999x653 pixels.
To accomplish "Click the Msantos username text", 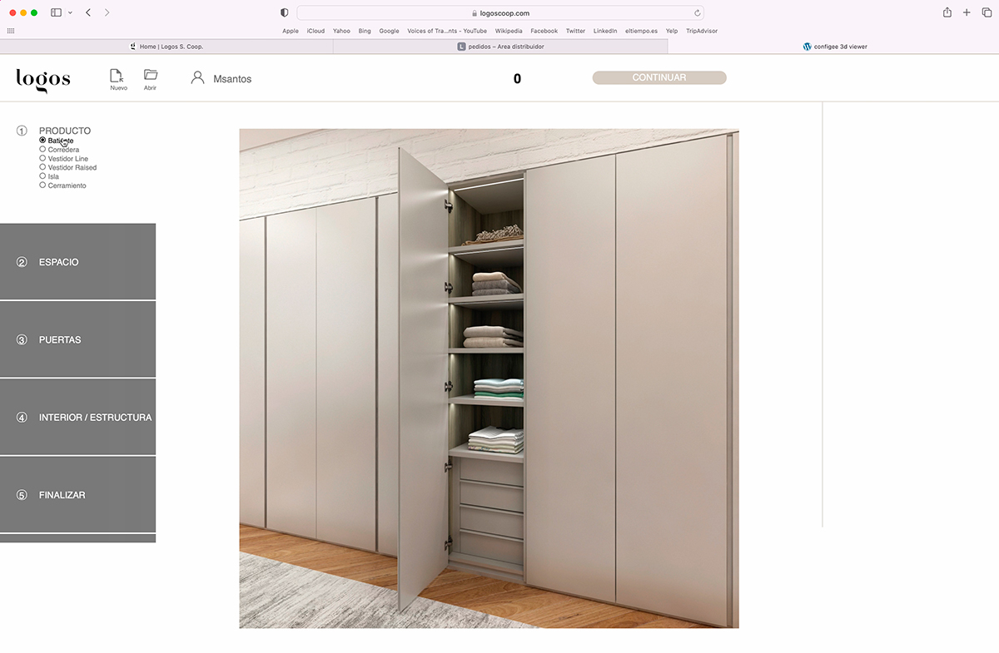I will pyautogui.click(x=232, y=79).
